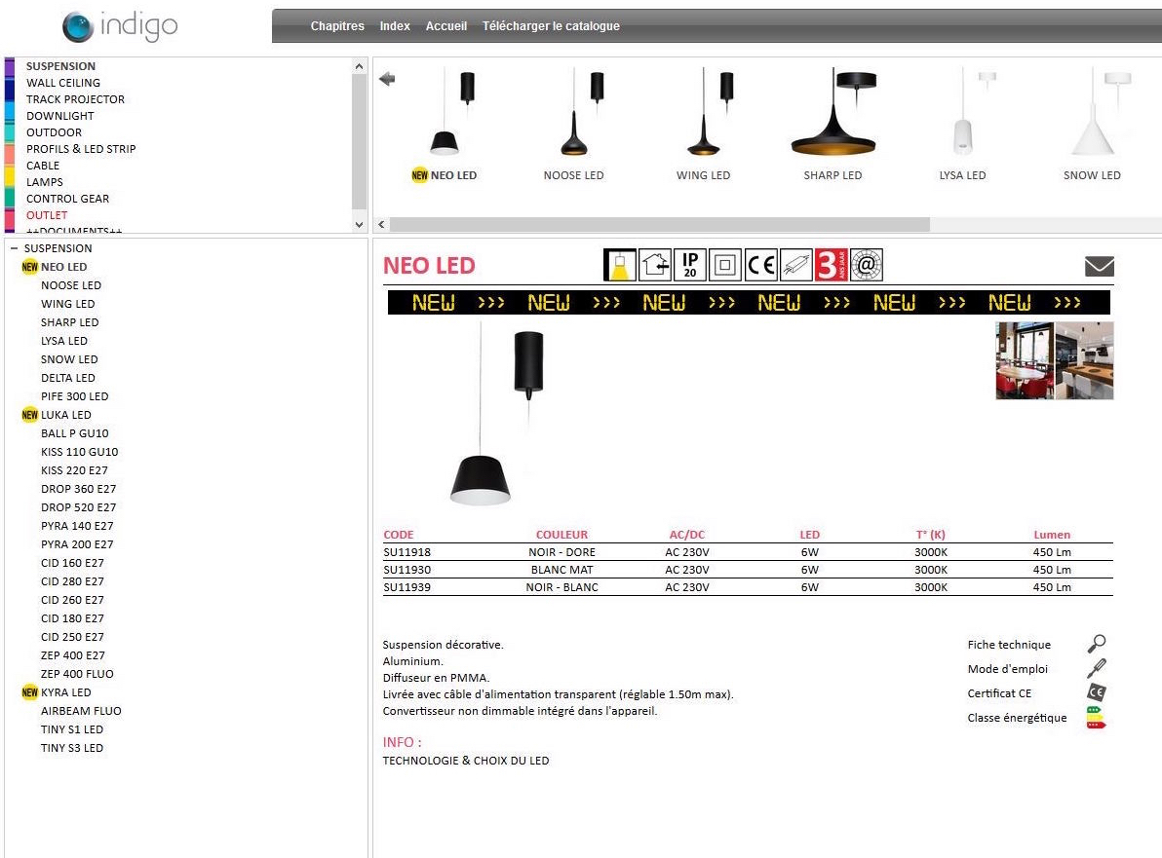Click the back arrow in product carousel

click(387, 79)
